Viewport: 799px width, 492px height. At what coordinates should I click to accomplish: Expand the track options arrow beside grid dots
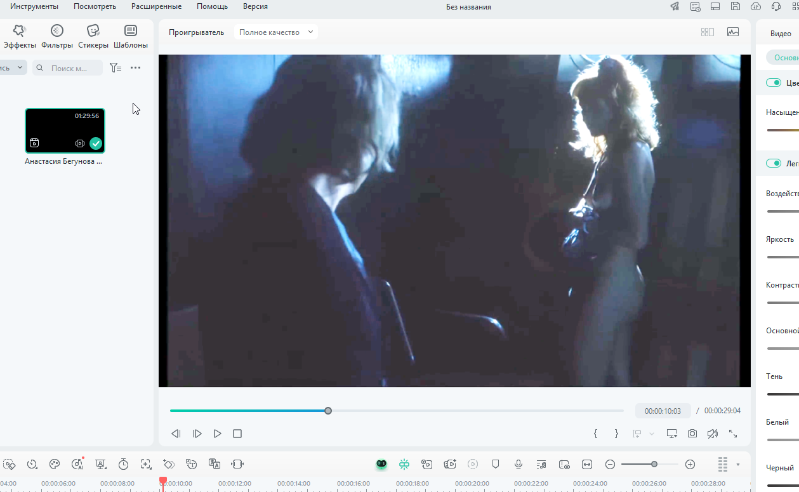pos(738,465)
